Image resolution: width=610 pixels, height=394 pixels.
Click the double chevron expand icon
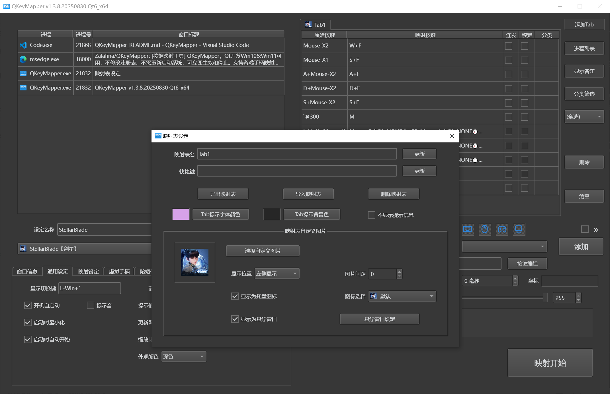(x=596, y=230)
